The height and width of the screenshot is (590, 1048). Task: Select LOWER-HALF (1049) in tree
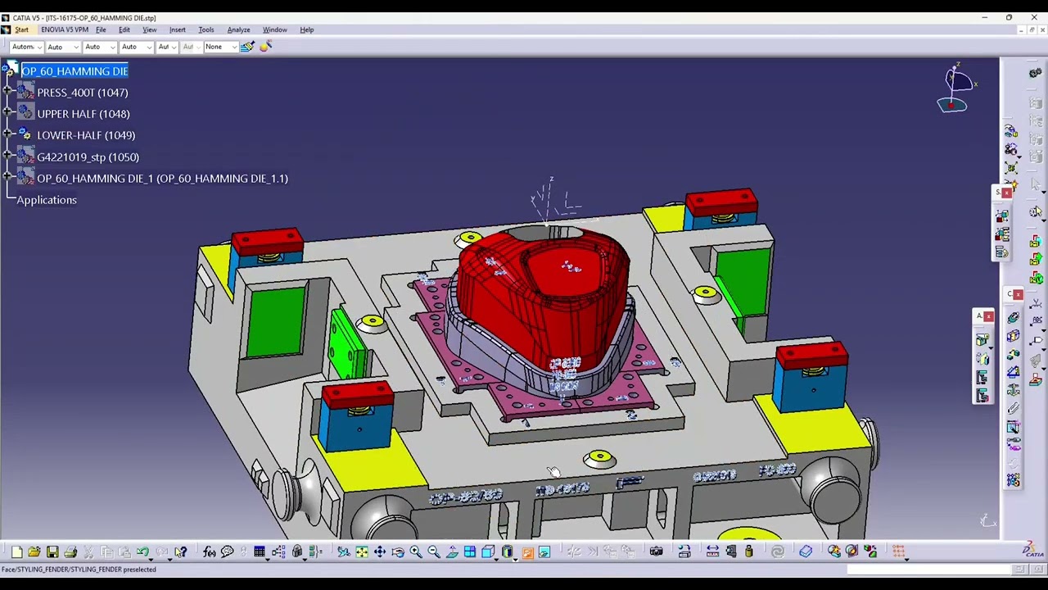86,135
